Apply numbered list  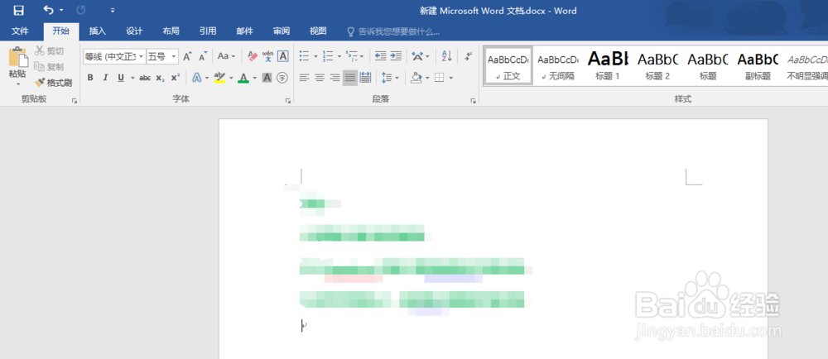(328, 56)
